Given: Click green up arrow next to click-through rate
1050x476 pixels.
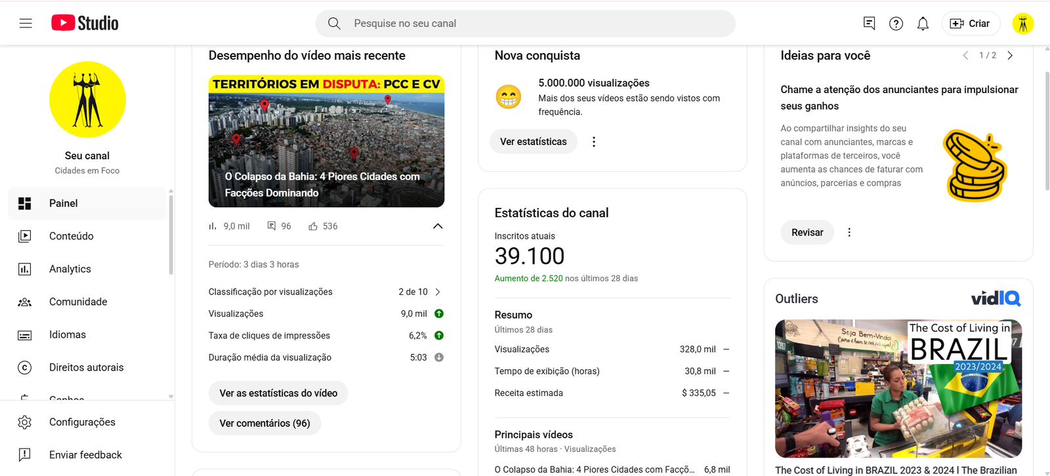Looking at the screenshot, I should [x=439, y=336].
